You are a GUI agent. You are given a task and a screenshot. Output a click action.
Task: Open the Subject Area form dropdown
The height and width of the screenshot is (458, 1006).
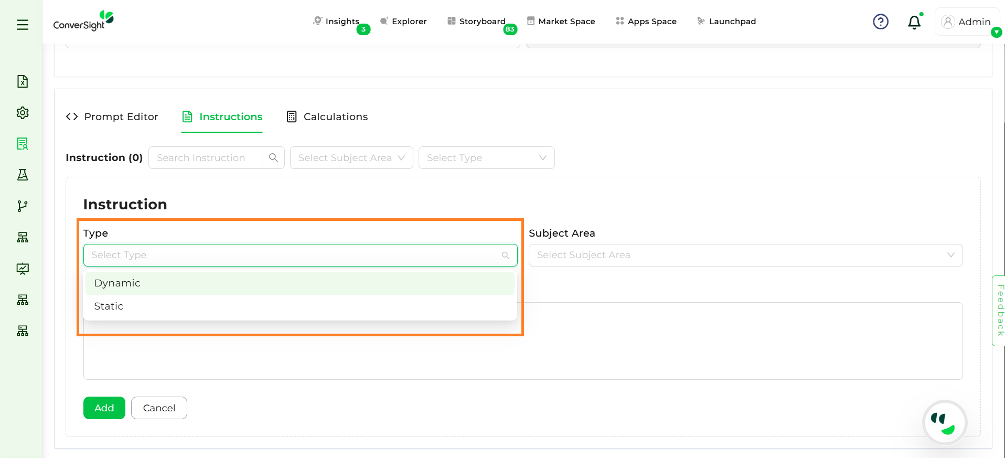[x=745, y=255]
